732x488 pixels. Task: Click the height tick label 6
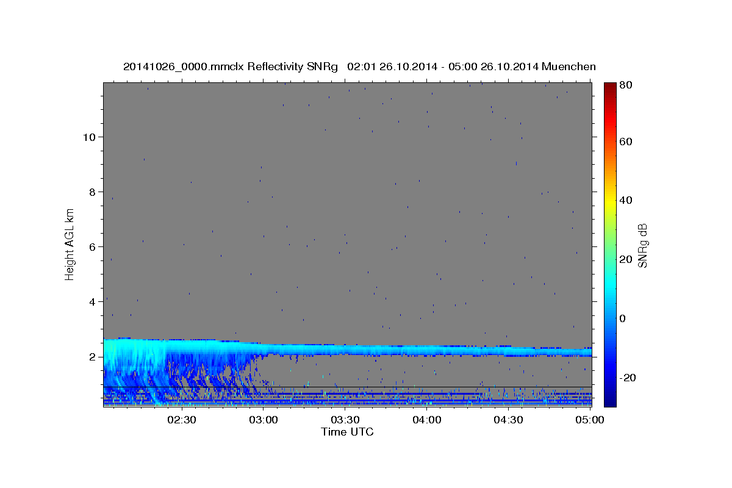(x=92, y=247)
